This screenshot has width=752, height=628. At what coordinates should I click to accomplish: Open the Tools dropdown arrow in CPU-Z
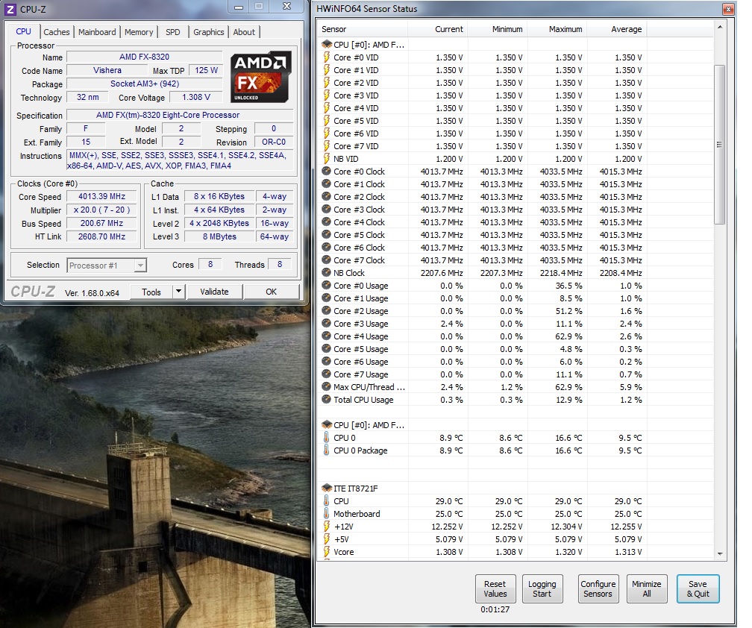(178, 292)
